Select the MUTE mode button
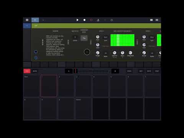The width and height of the screenshot is (184, 138). pos(35,71)
